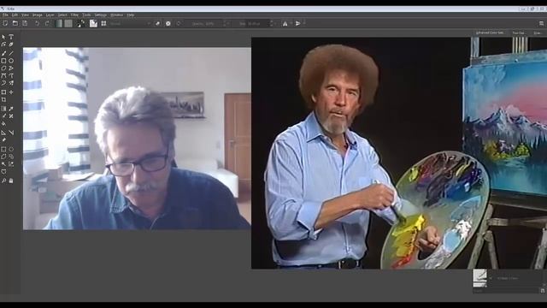The image size is (547, 308).
Task: Select the Transform tool
Action: pyautogui.click(x=3, y=92)
